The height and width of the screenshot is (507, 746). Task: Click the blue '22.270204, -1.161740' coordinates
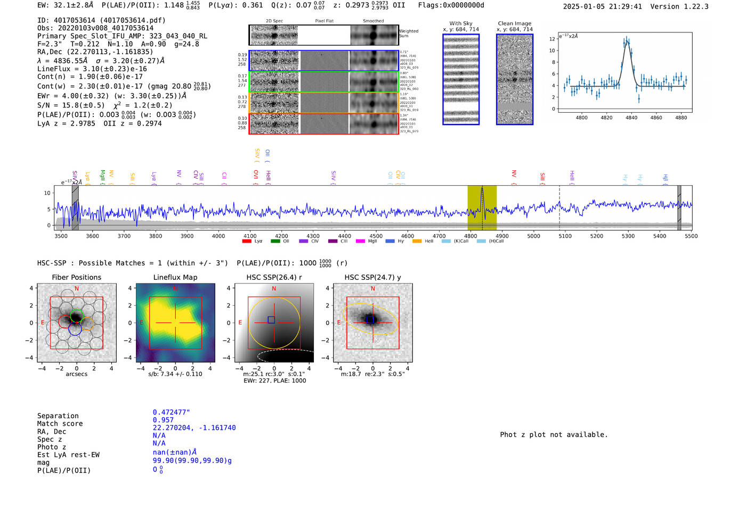pyautogui.click(x=194, y=428)
